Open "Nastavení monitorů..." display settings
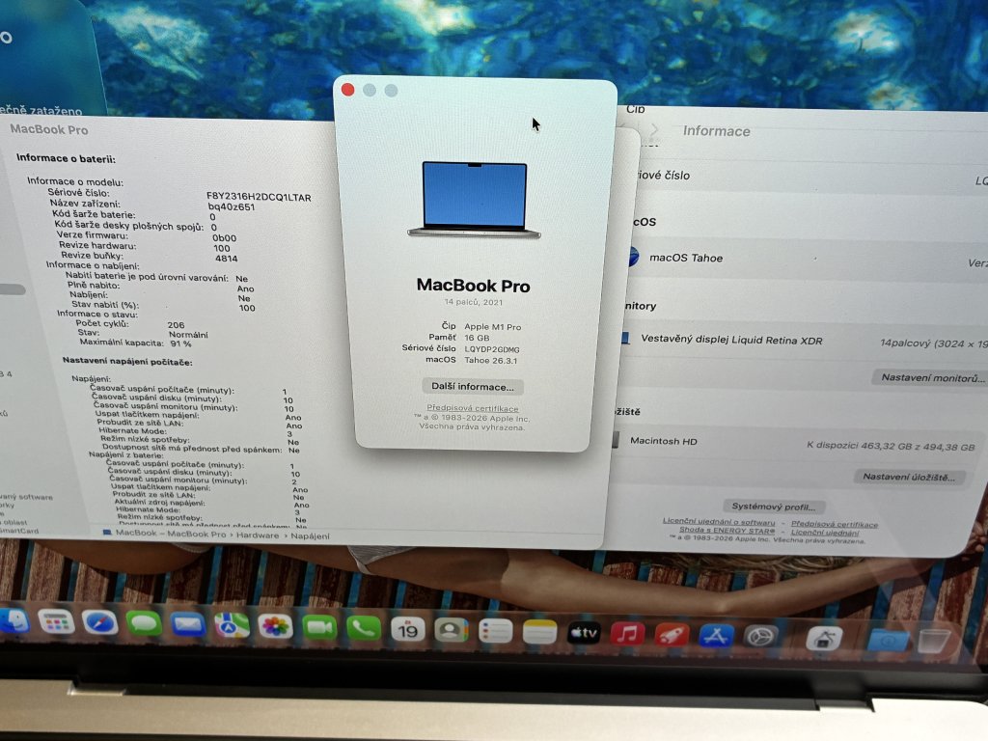This screenshot has width=988, height=741. pos(932,378)
